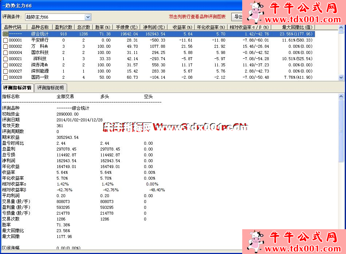Select the 国药一致 row name
The image size is (346, 254).
40,77
